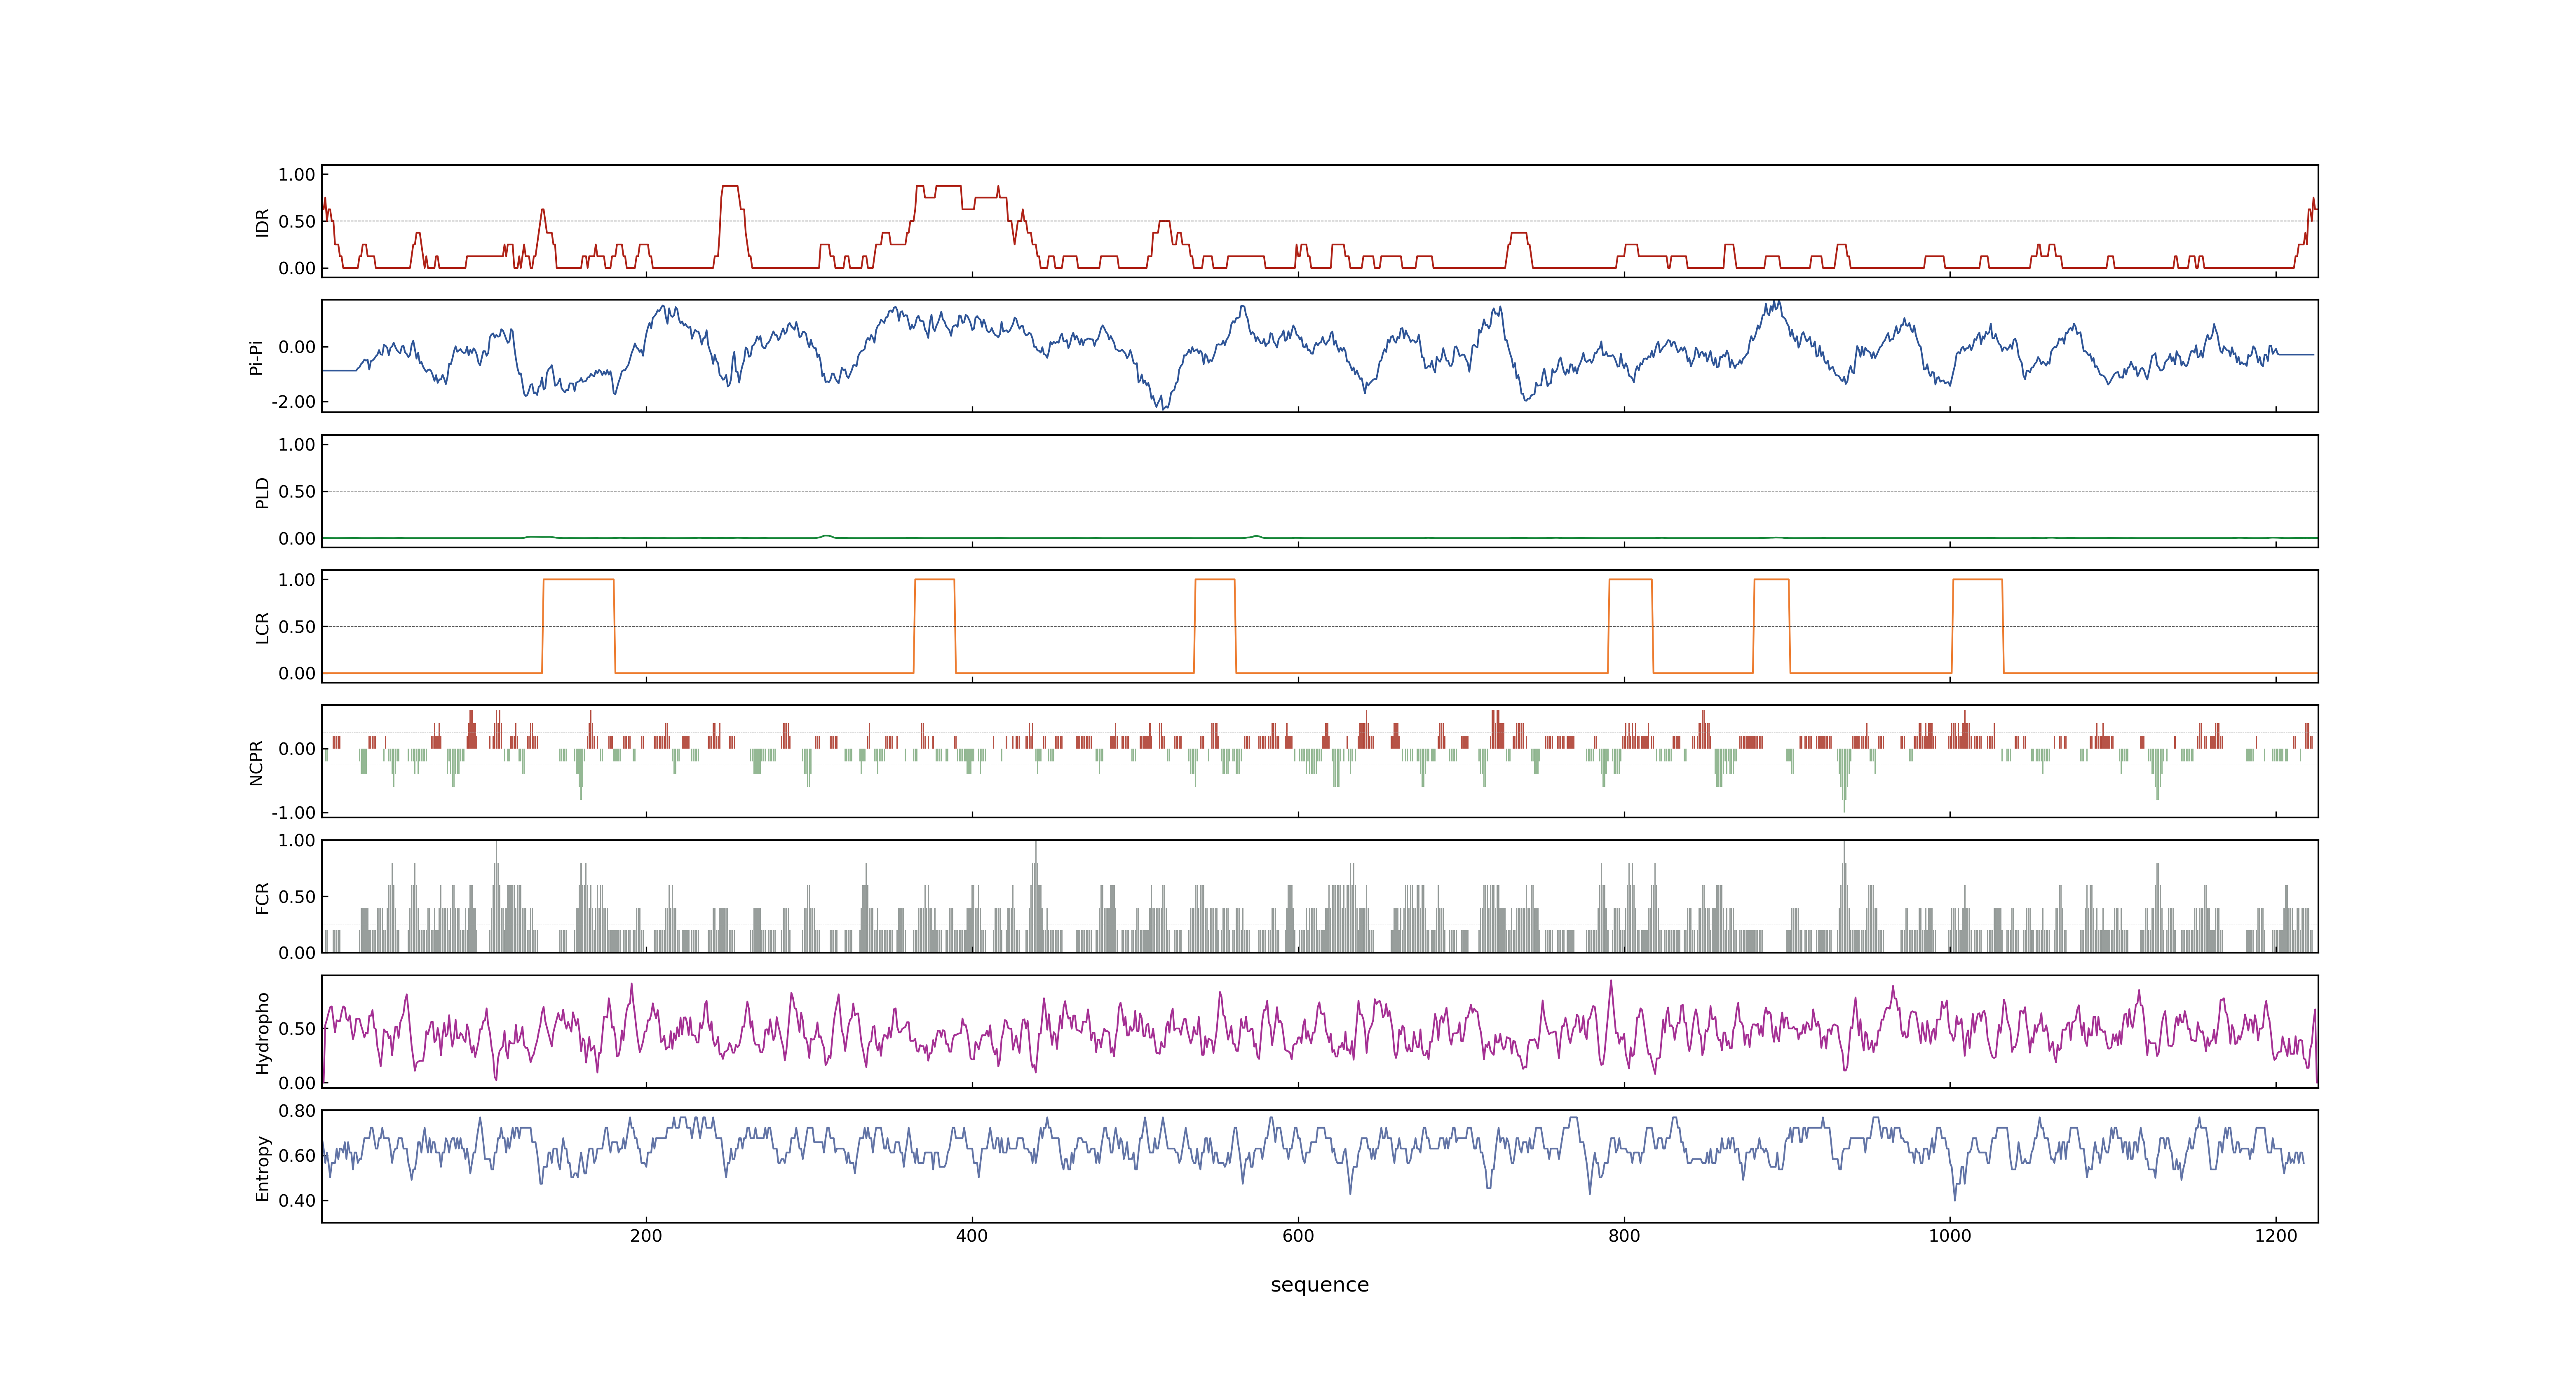Screen dimensions: 2576x1374
Task: Click the Entropy y-axis label
Action: pyautogui.click(x=263, y=1167)
